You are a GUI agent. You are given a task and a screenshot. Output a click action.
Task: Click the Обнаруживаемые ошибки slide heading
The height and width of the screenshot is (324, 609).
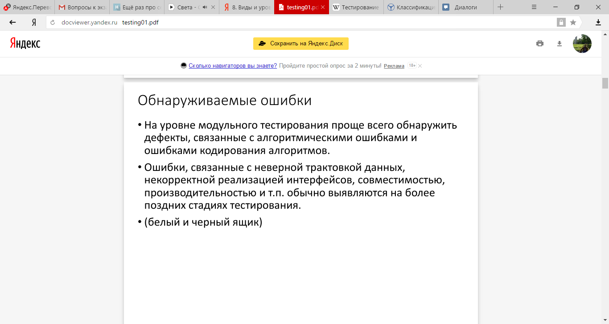coord(225,100)
